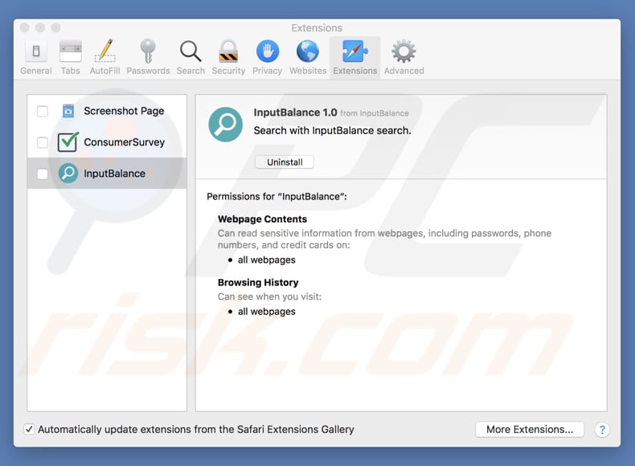Open the Tabs preferences icon
Screen dimensions: 635x466
(x=71, y=51)
